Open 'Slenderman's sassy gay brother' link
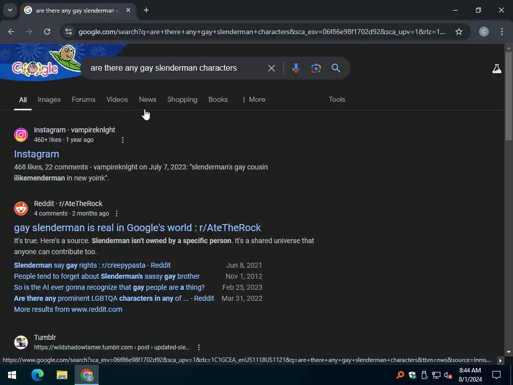Screen dimensions: 513x385 tap(107, 276)
